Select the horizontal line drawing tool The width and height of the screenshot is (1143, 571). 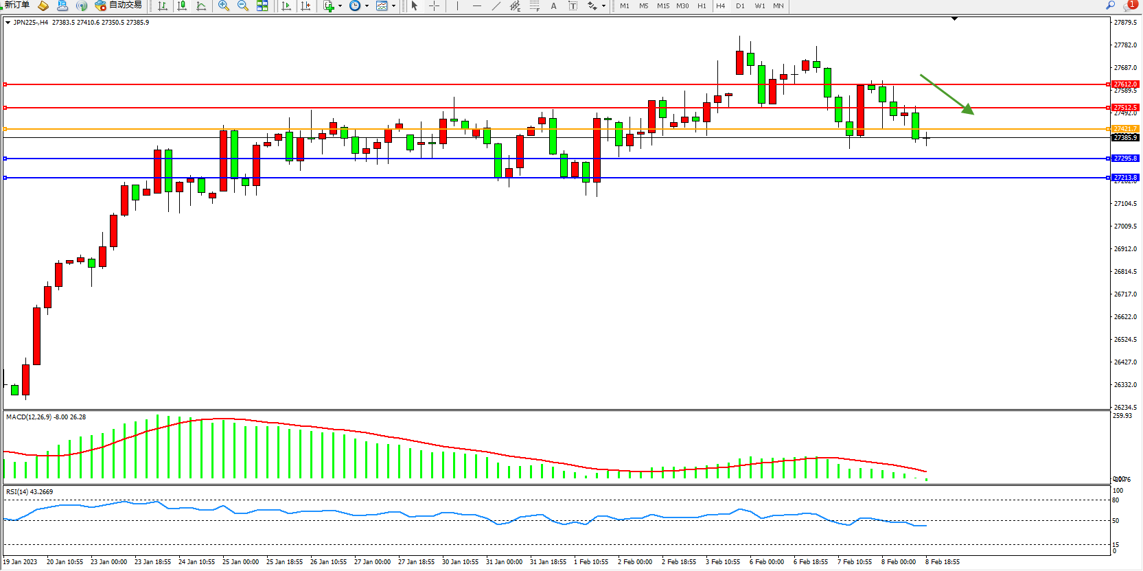477,6
